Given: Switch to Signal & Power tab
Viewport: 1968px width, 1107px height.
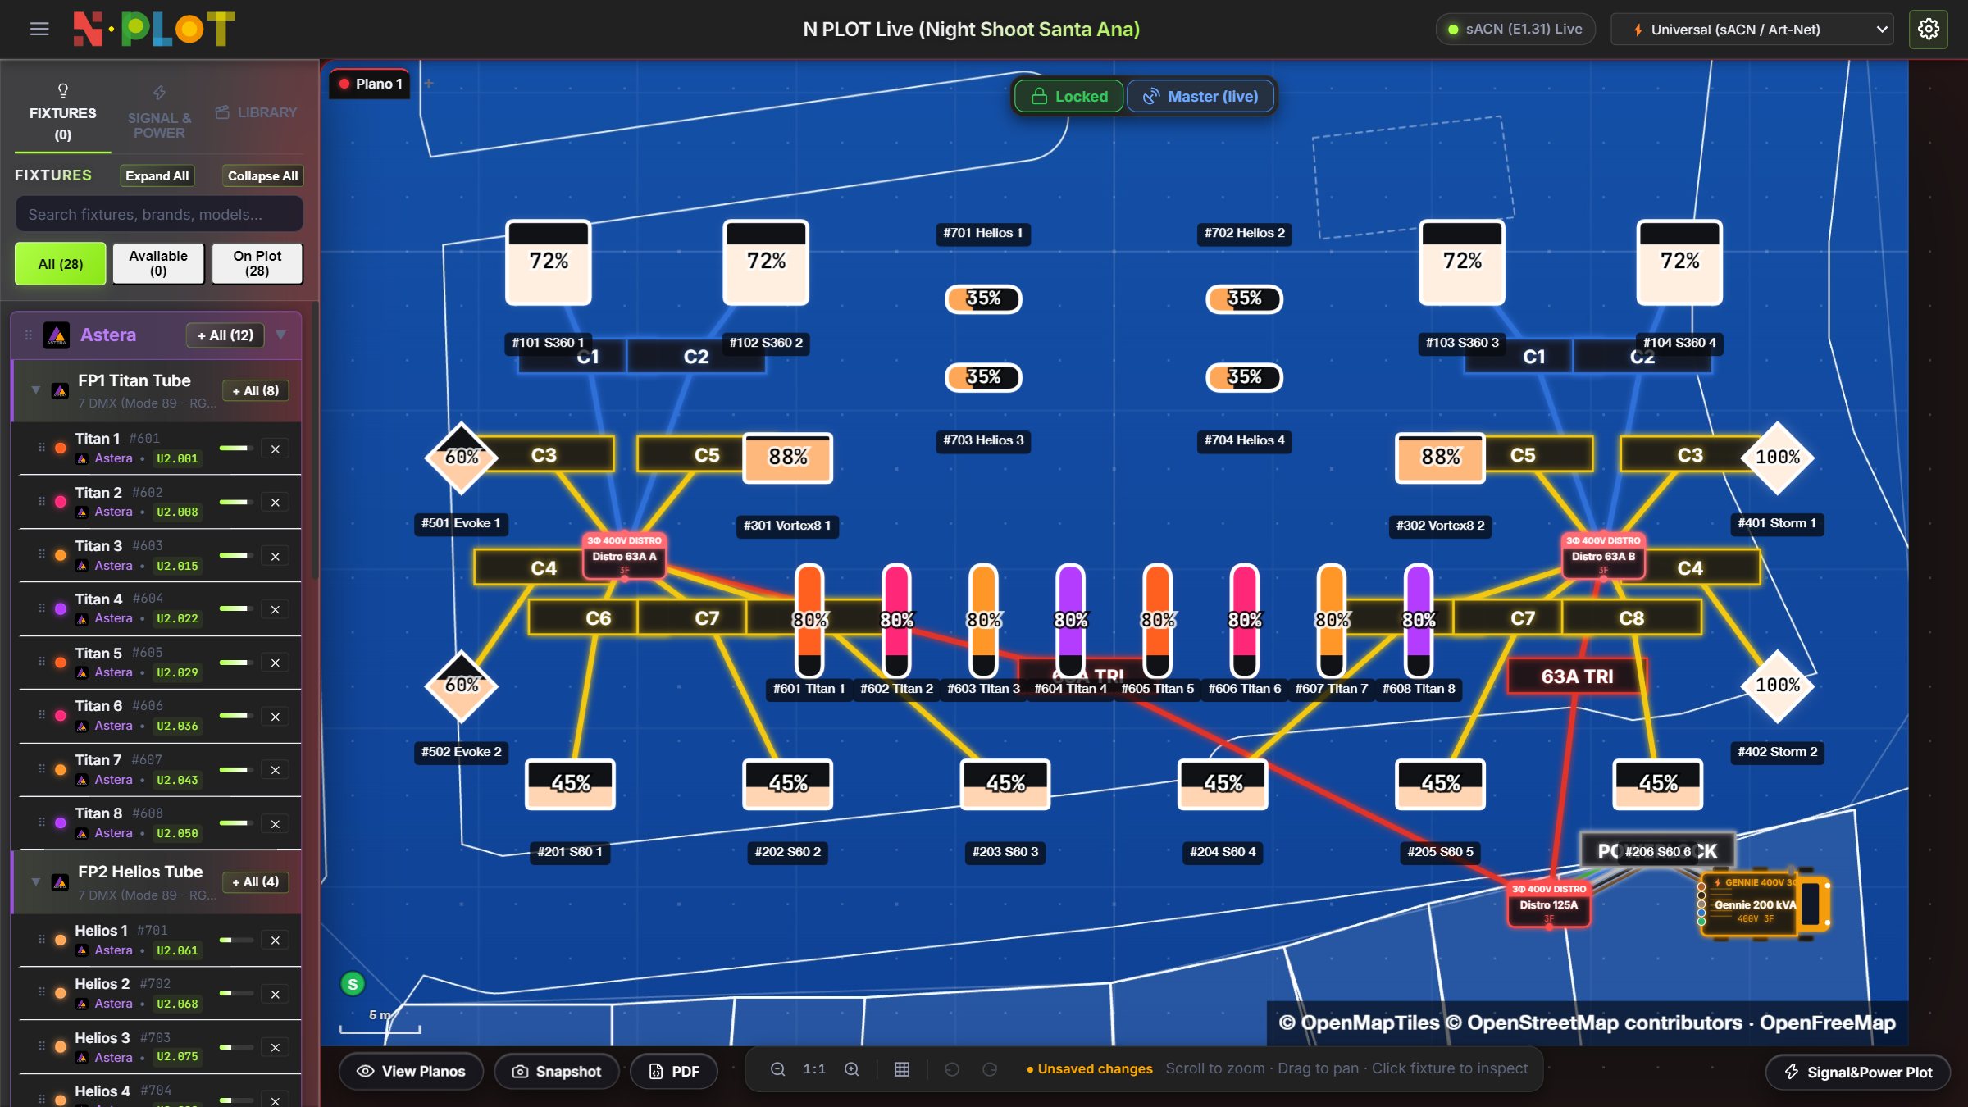Looking at the screenshot, I should pos(159,113).
